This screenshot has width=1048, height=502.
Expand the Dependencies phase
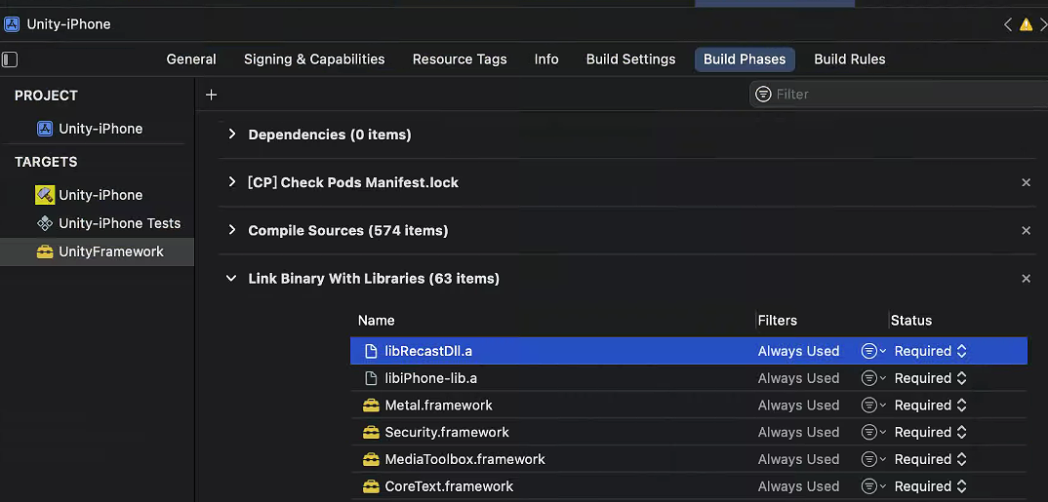(x=232, y=135)
